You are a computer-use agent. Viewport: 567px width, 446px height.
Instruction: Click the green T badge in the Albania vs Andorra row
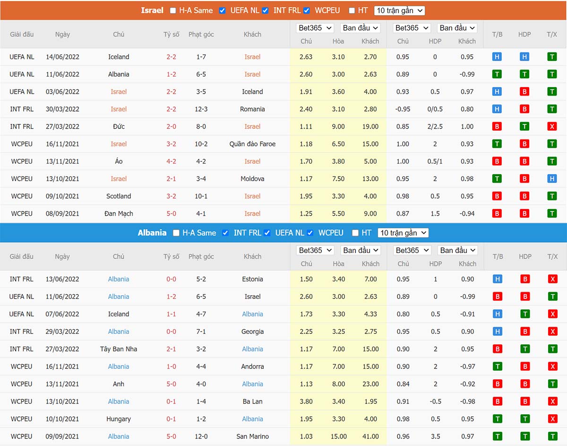[x=497, y=367]
